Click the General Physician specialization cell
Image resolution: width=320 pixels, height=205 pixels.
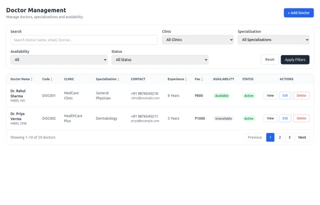[x=103, y=96]
